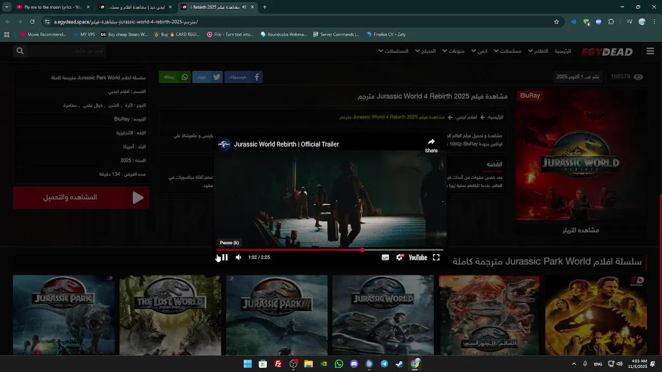Click the channel avatar in the trailer header

(x=224, y=144)
